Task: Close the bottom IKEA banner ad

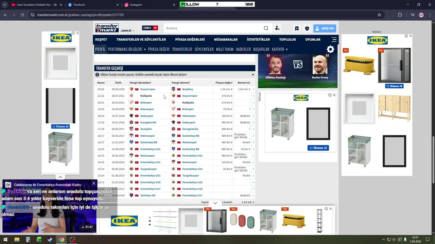Action: tap(330, 209)
